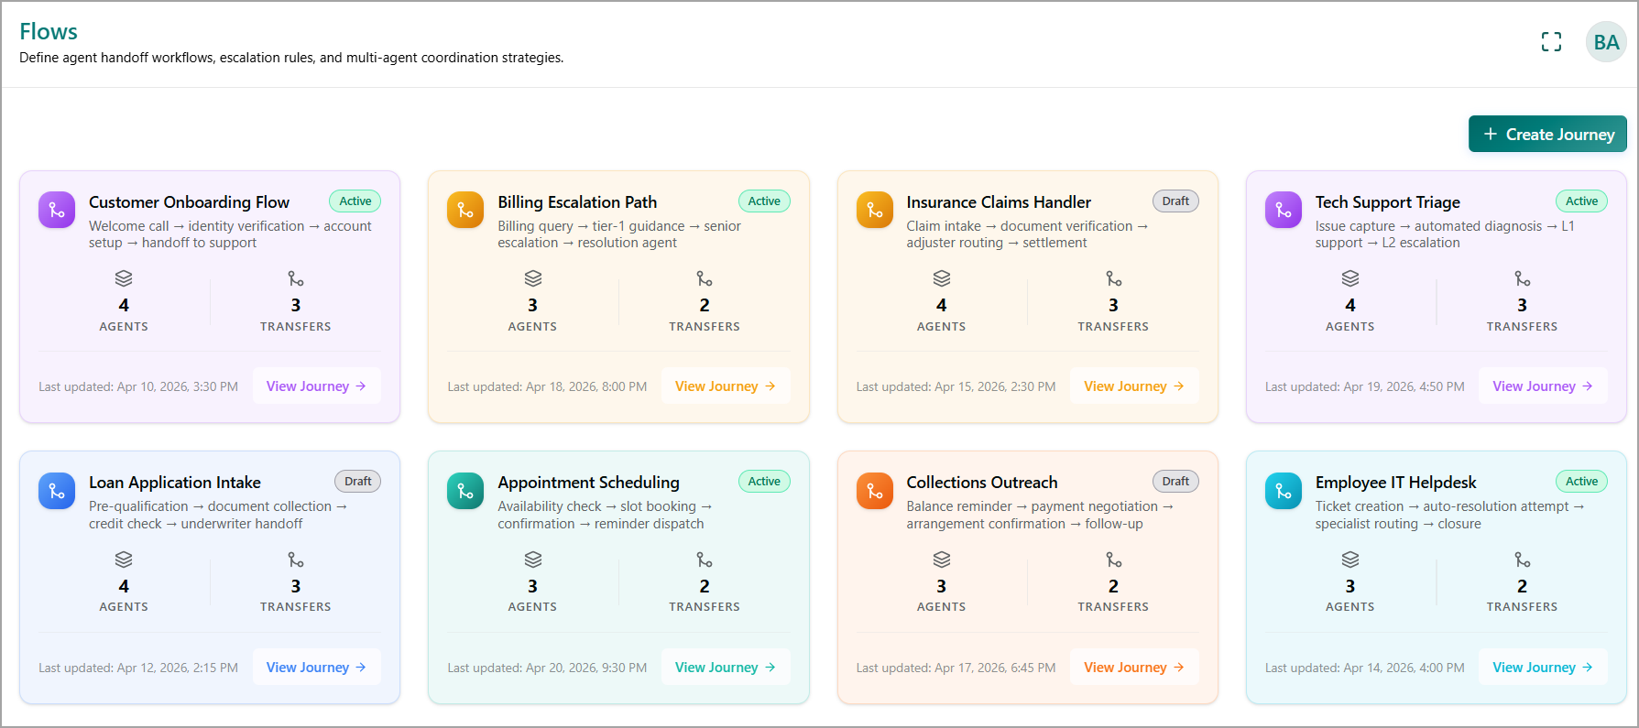Click the Billing Escalation Path flow icon

tap(465, 210)
